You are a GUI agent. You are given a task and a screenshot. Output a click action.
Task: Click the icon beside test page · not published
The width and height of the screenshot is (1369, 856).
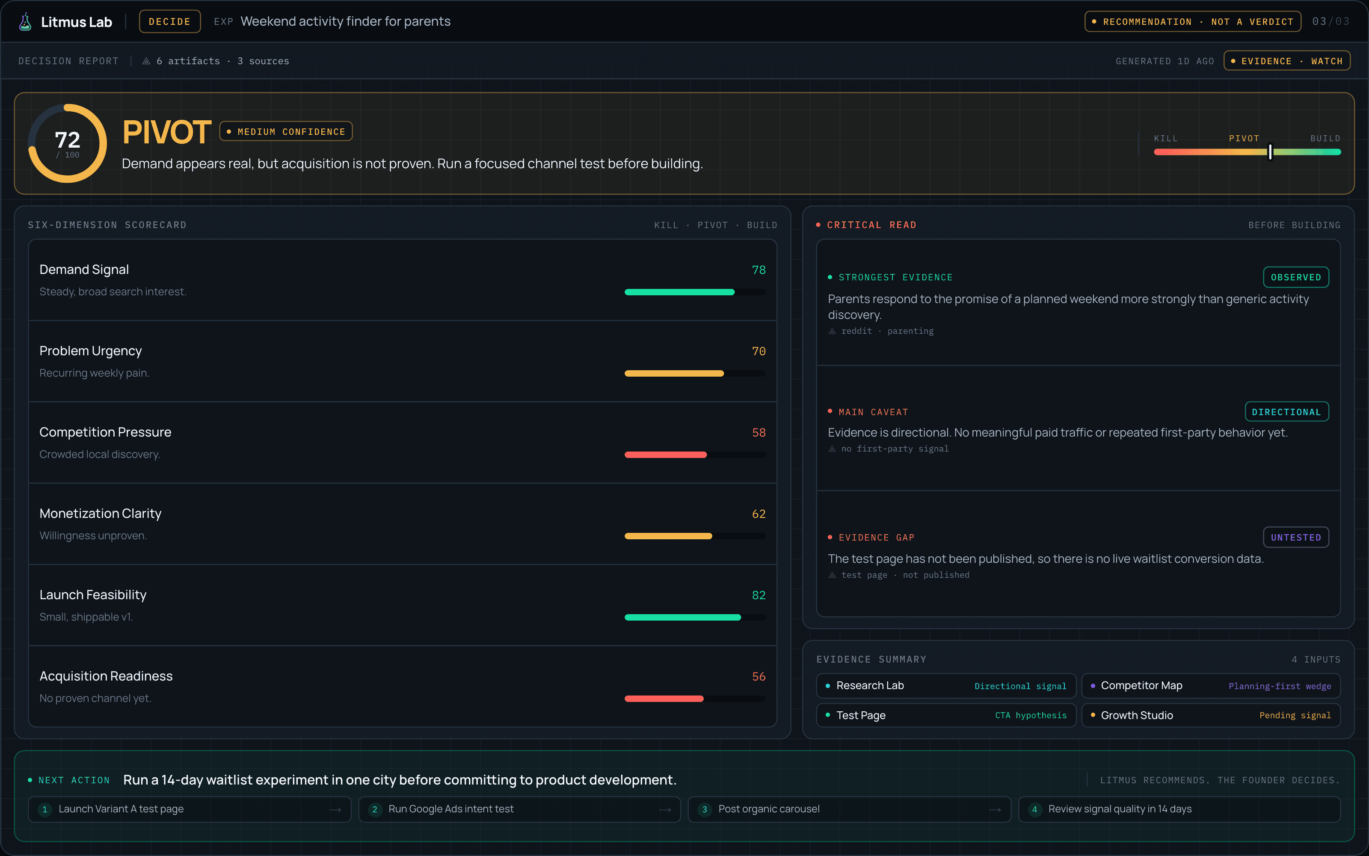coord(832,575)
